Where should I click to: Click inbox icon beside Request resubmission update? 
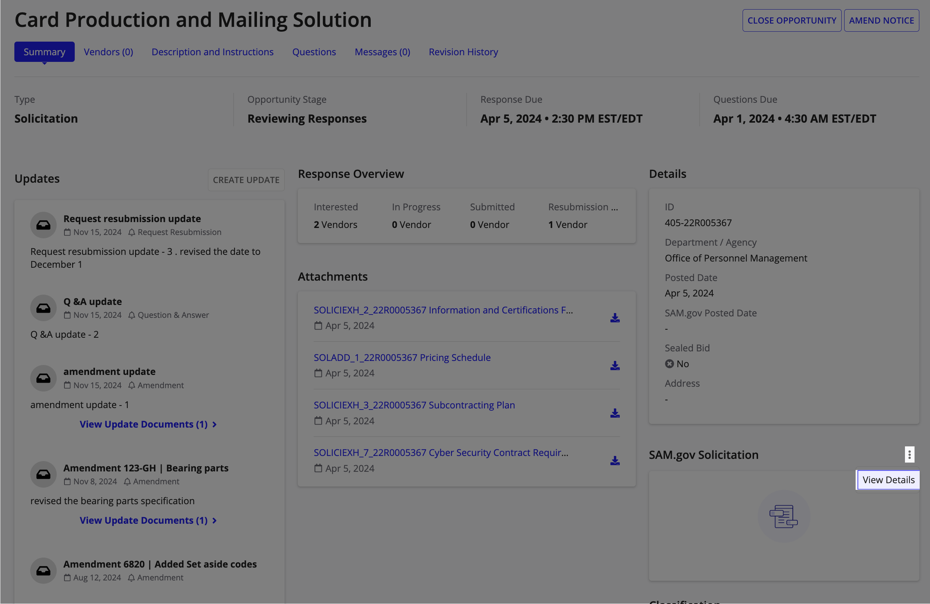pos(43,225)
